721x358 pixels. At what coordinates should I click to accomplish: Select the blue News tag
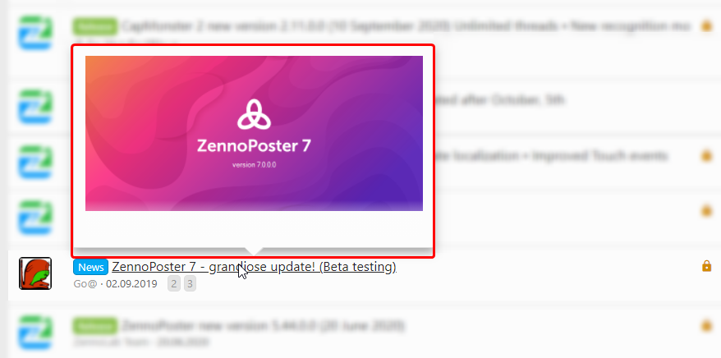(x=90, y=267)
